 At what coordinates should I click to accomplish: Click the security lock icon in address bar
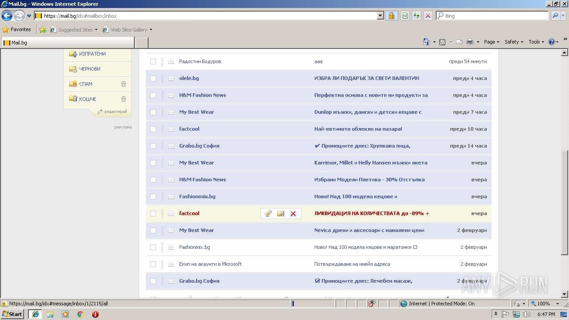point(391,16)
